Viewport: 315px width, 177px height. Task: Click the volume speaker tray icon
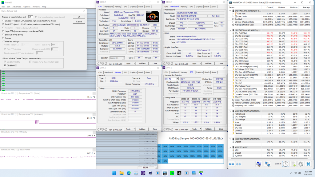pos(300,173)
